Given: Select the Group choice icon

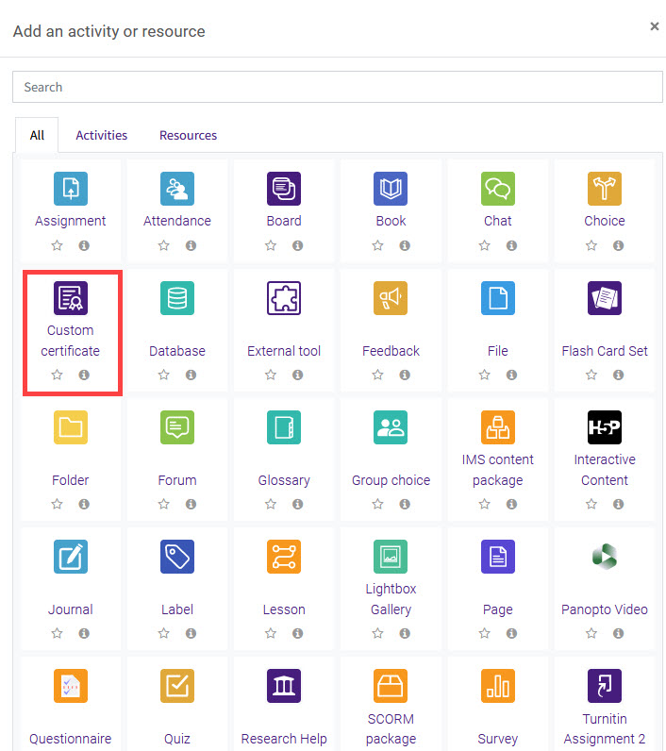Looking at the screenshot, I should [x=391, y=427].
